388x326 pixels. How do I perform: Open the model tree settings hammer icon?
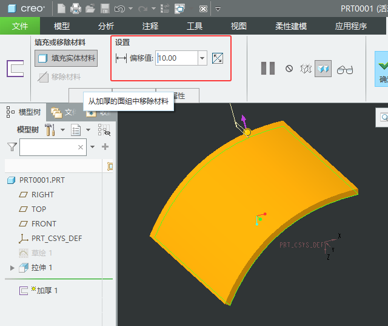(50, 130)
